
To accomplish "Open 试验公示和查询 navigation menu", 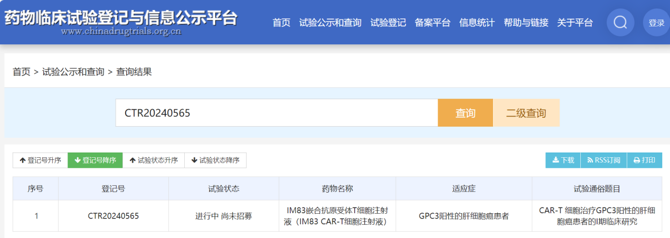I will coord(330,23).
